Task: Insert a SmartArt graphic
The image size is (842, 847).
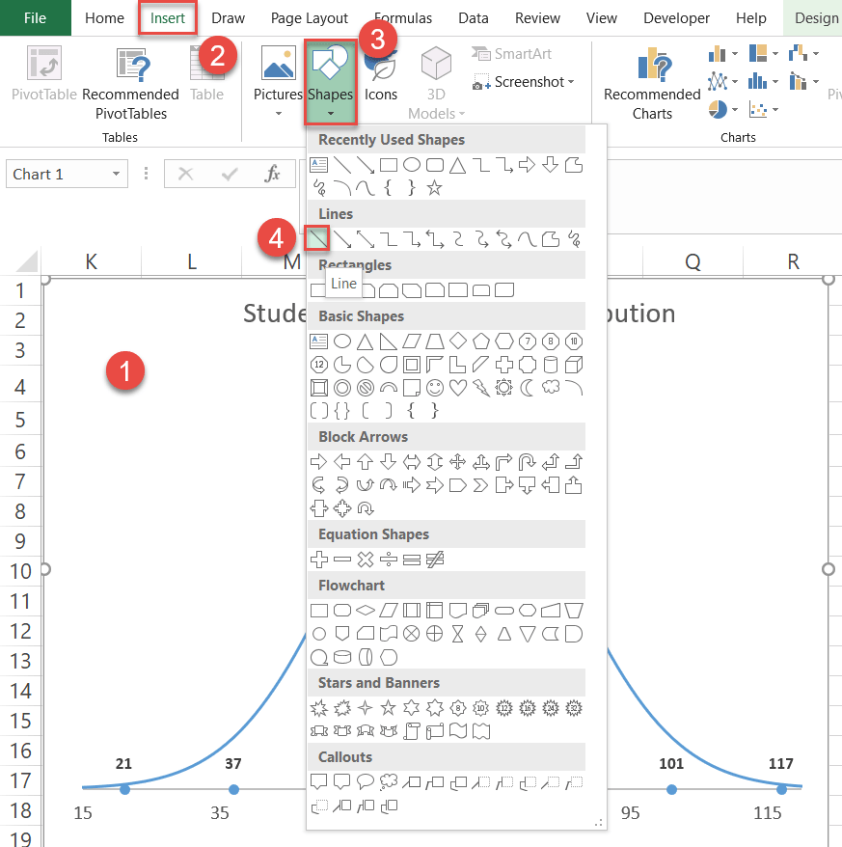Action: pos(512,54)
